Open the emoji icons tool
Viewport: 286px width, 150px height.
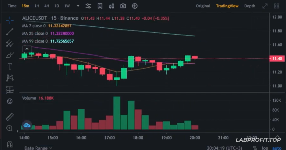[x=10, y=101]
